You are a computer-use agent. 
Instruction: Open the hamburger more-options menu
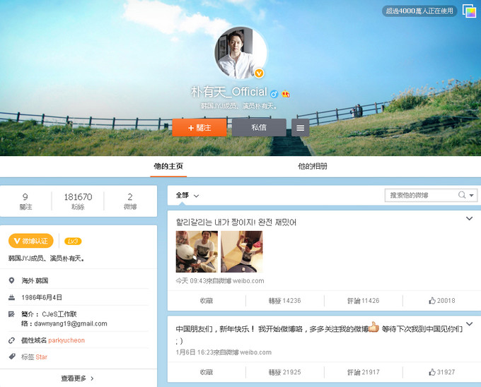tap(301, 128)
